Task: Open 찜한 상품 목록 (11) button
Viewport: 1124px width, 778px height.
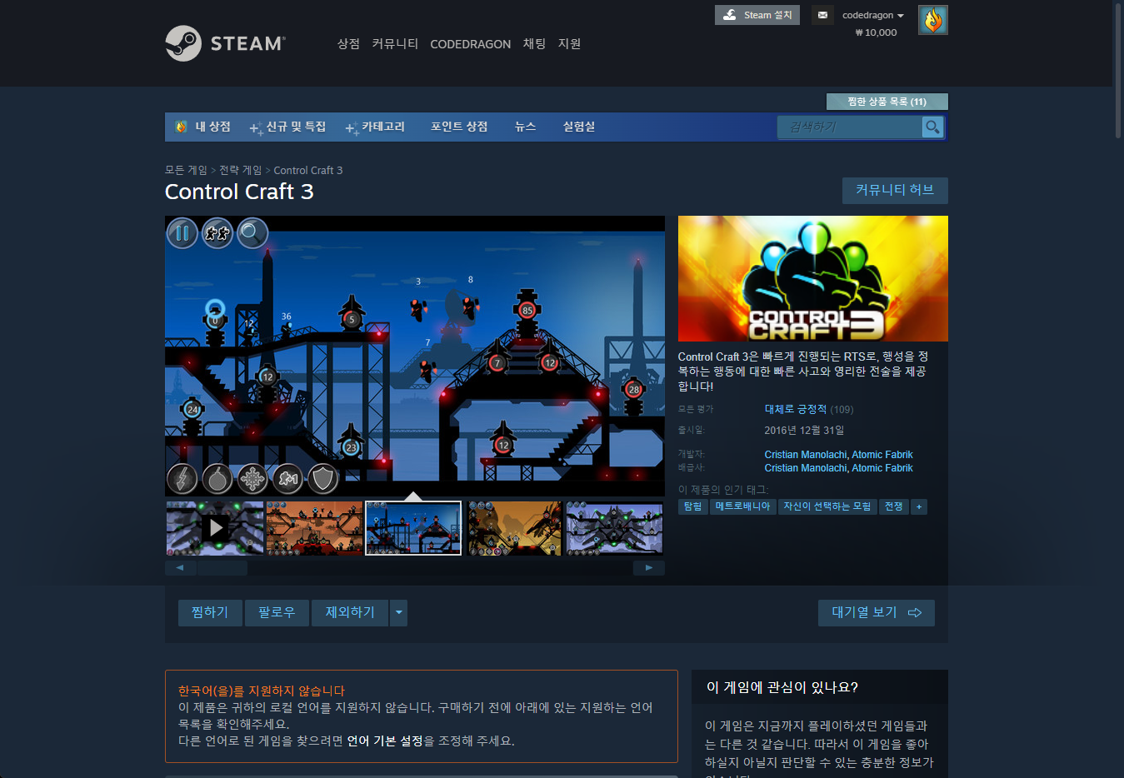Action: [x=887, y=102]
